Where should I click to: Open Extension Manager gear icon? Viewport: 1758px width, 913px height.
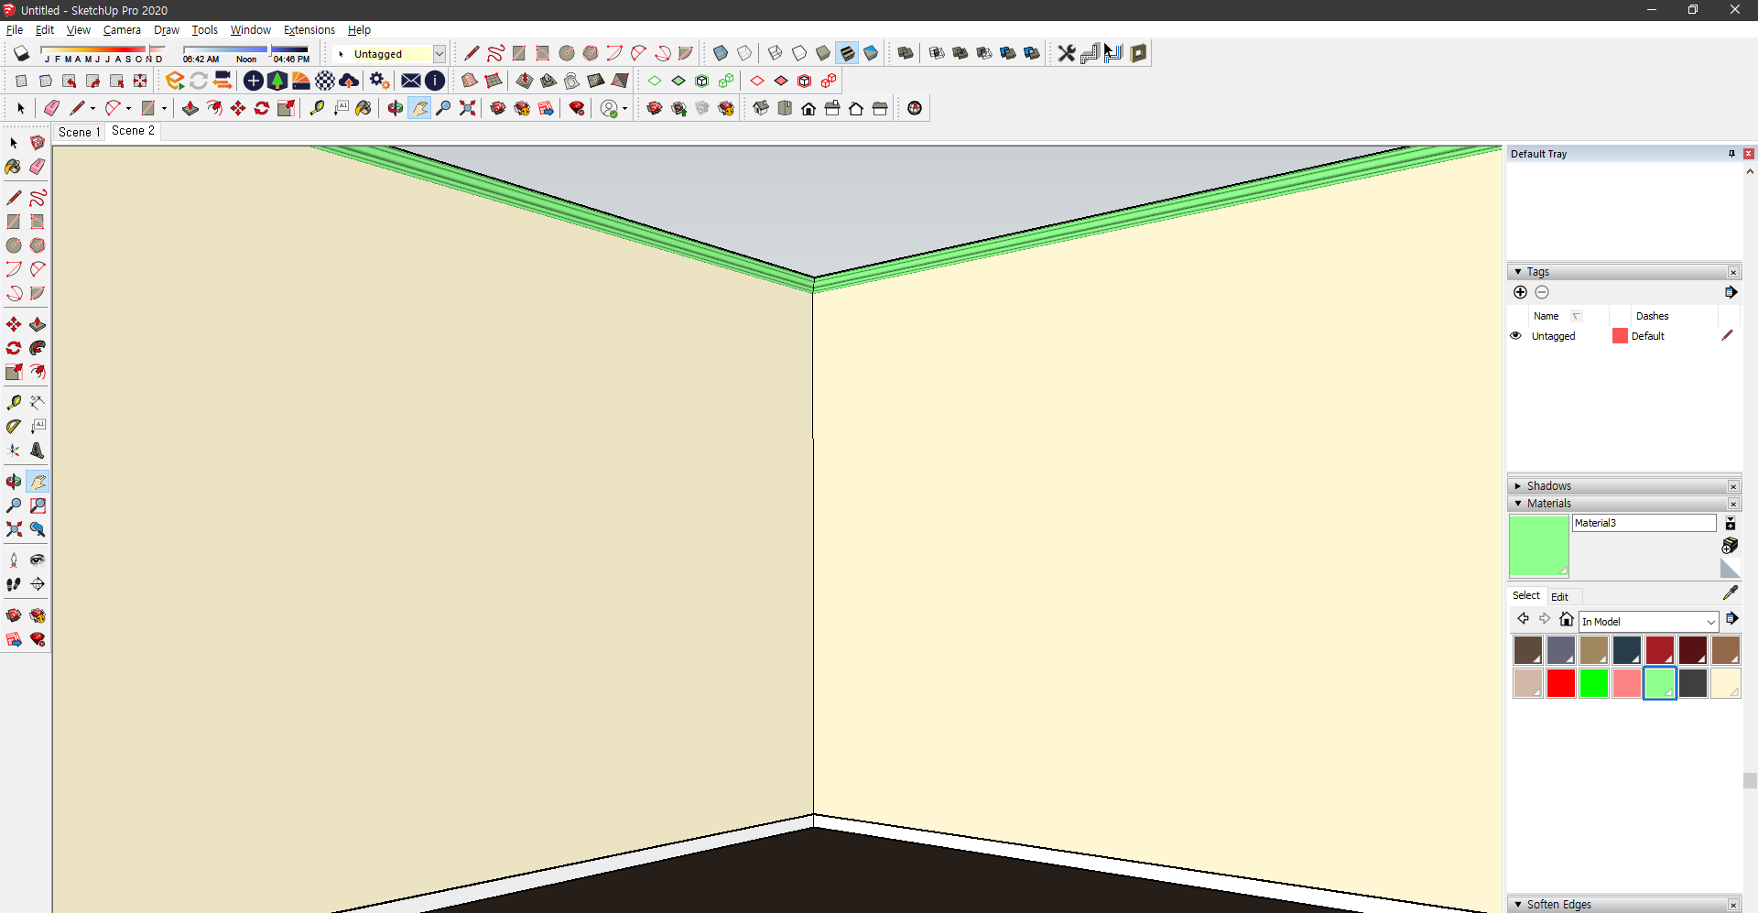point(380,81)
